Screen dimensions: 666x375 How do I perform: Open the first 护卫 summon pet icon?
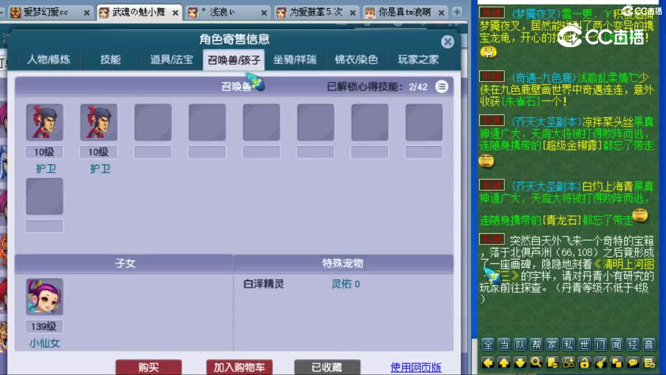point(45,122)
